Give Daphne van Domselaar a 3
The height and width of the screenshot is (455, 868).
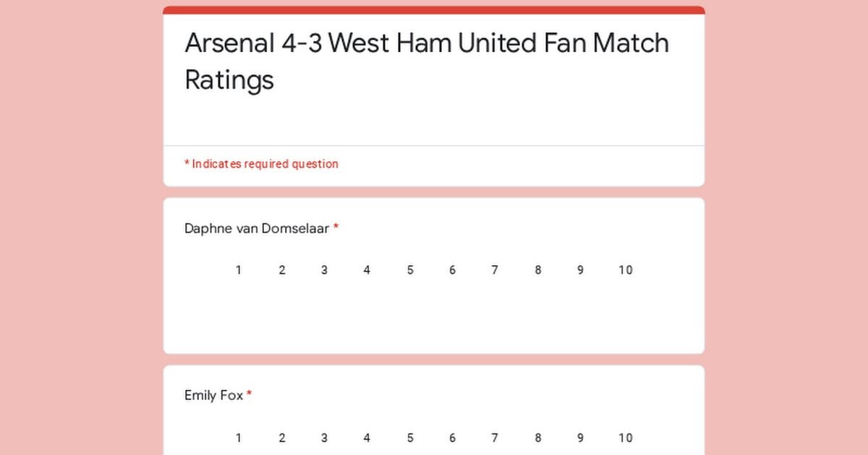tap(324, 270)
